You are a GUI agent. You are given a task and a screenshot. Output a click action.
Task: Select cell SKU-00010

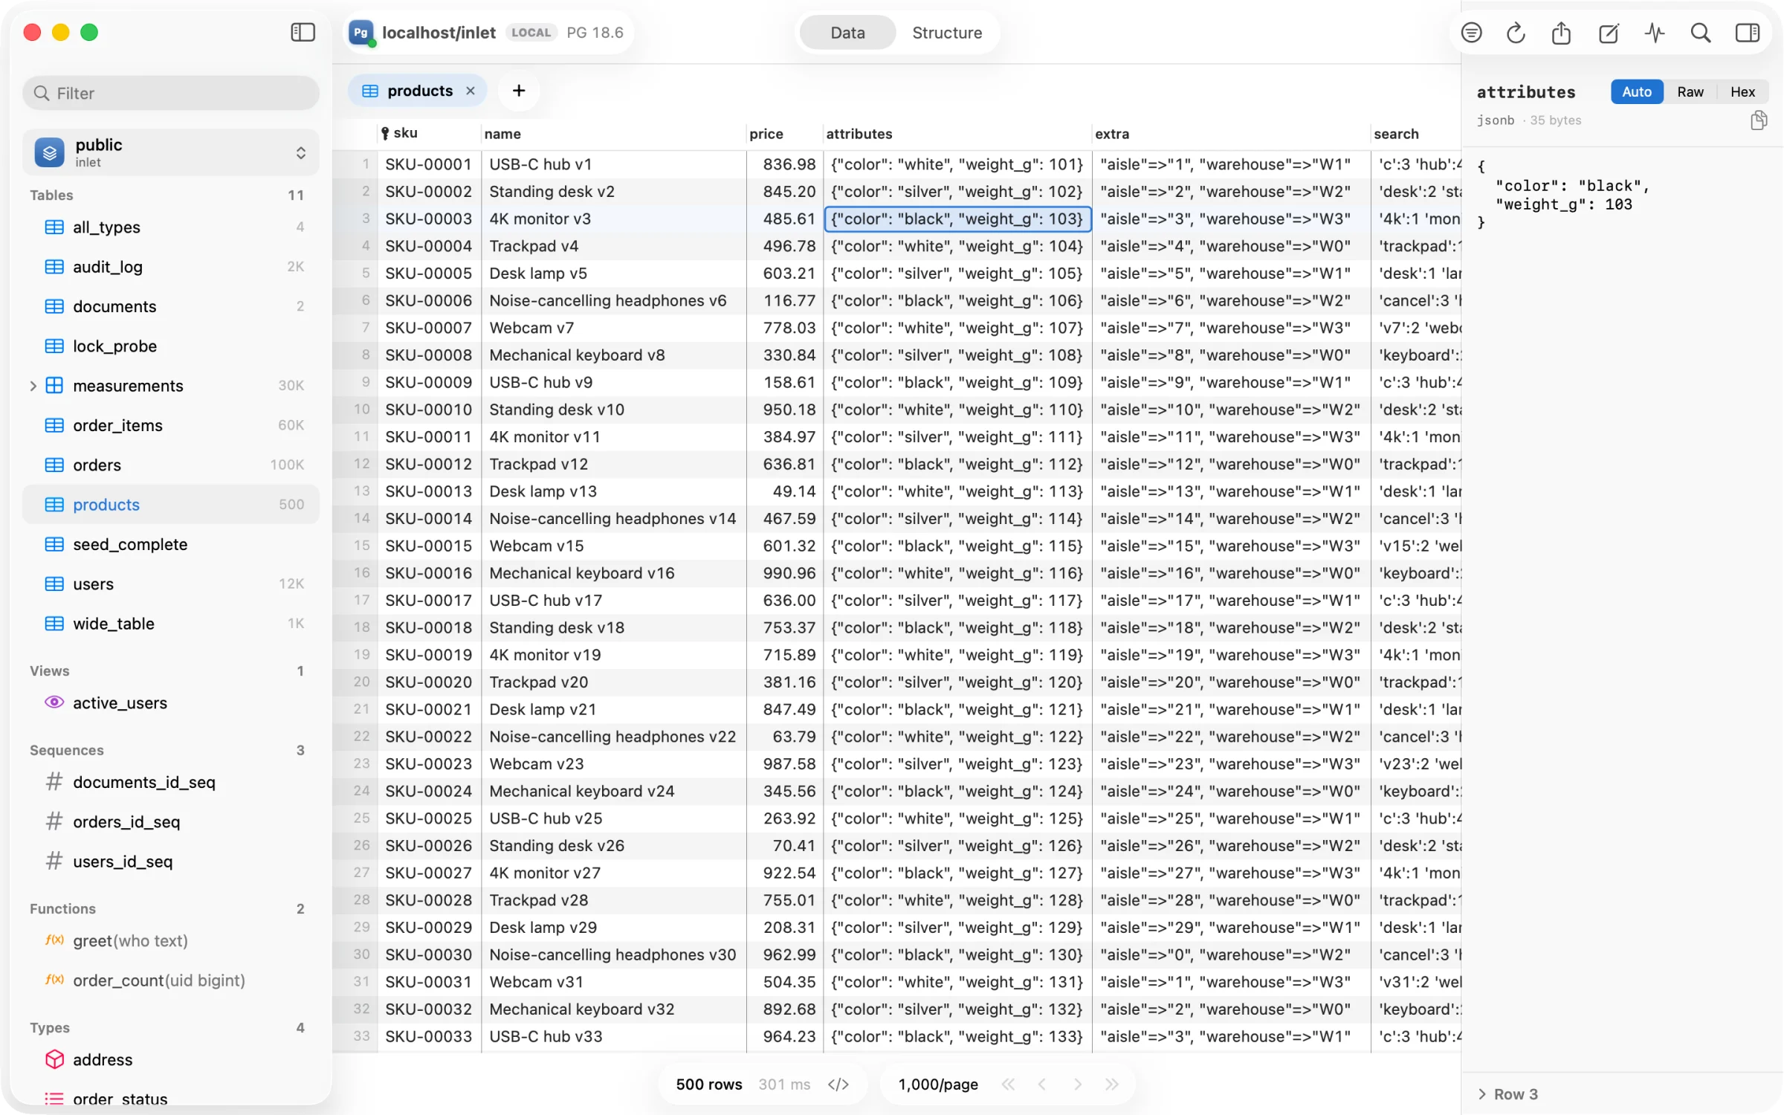429,410
